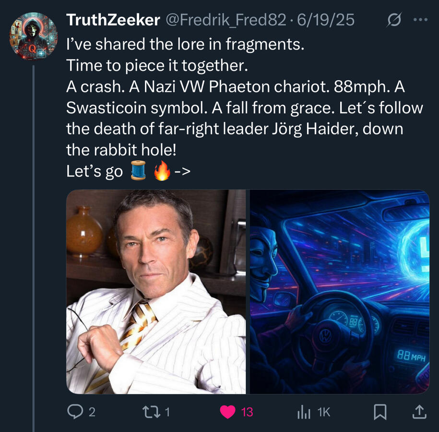Enlarge the left photo of the man in a white suit

tap(155, 292)
